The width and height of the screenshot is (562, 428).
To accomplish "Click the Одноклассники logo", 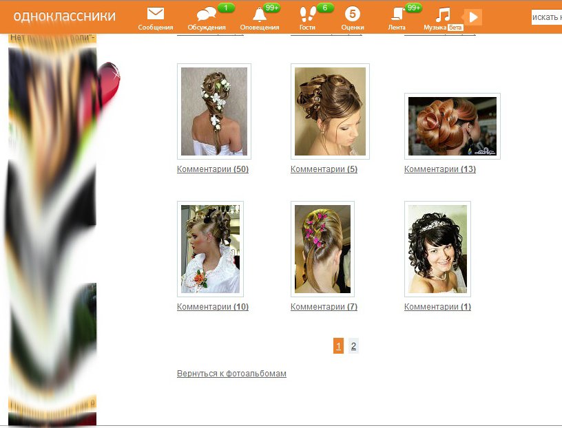I will 65,17.
